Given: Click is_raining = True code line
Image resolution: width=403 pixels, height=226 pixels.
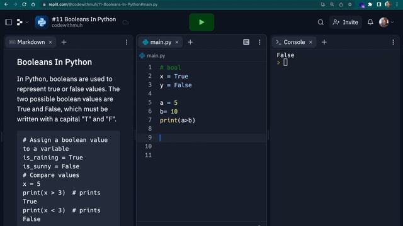Looking at the screenshot, I should pos(53,158).
